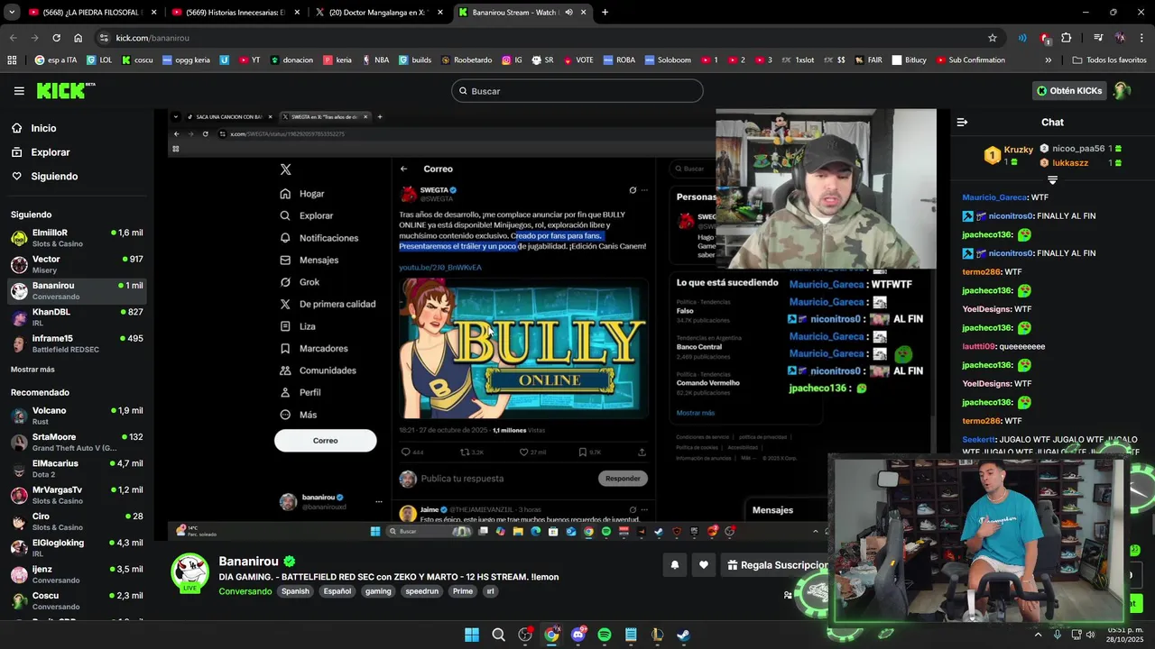Viewport: 1155px width, 649px height.
Task: Open Volcano recommended channel
Action: [77, 416]
